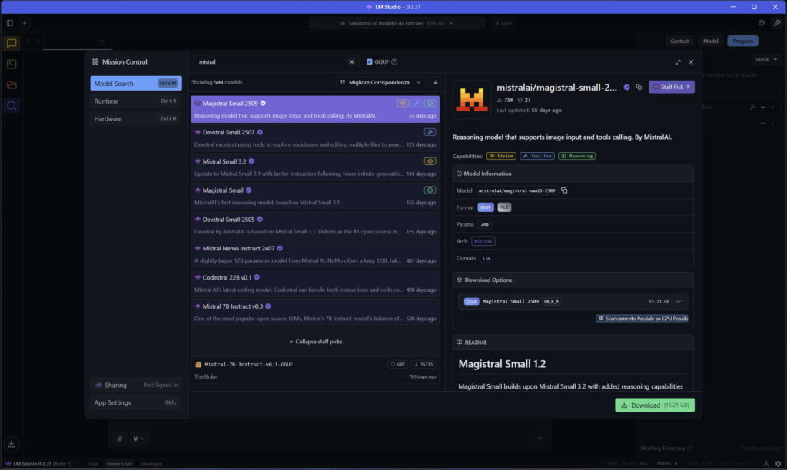Collapse staff picks list
This screenshot has width=787, height=470.
click(x=315, y=341)
